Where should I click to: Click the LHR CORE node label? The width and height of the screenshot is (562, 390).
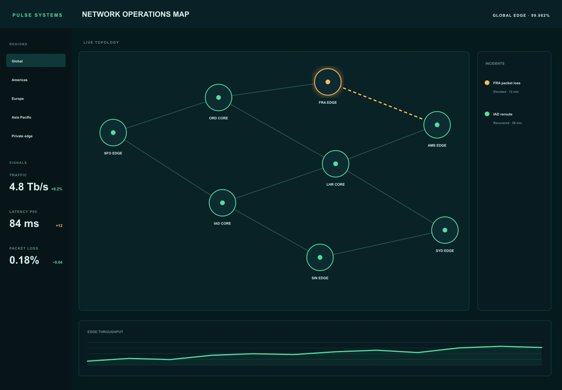point(336,184)
